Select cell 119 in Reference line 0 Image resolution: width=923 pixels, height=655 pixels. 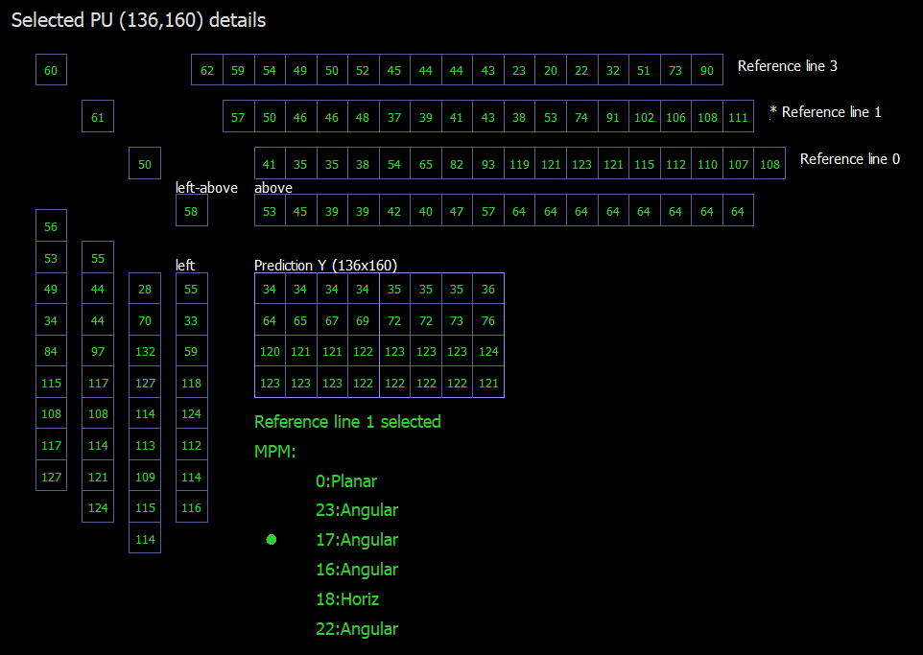[519, 164]
